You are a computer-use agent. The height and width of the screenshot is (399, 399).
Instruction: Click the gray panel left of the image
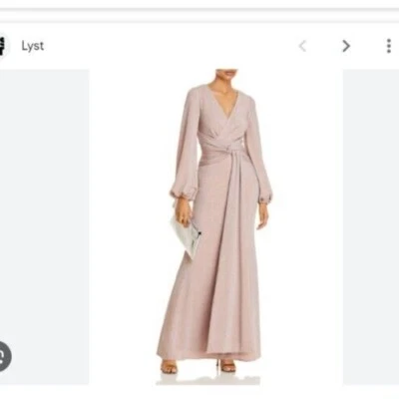coord(44,226)
